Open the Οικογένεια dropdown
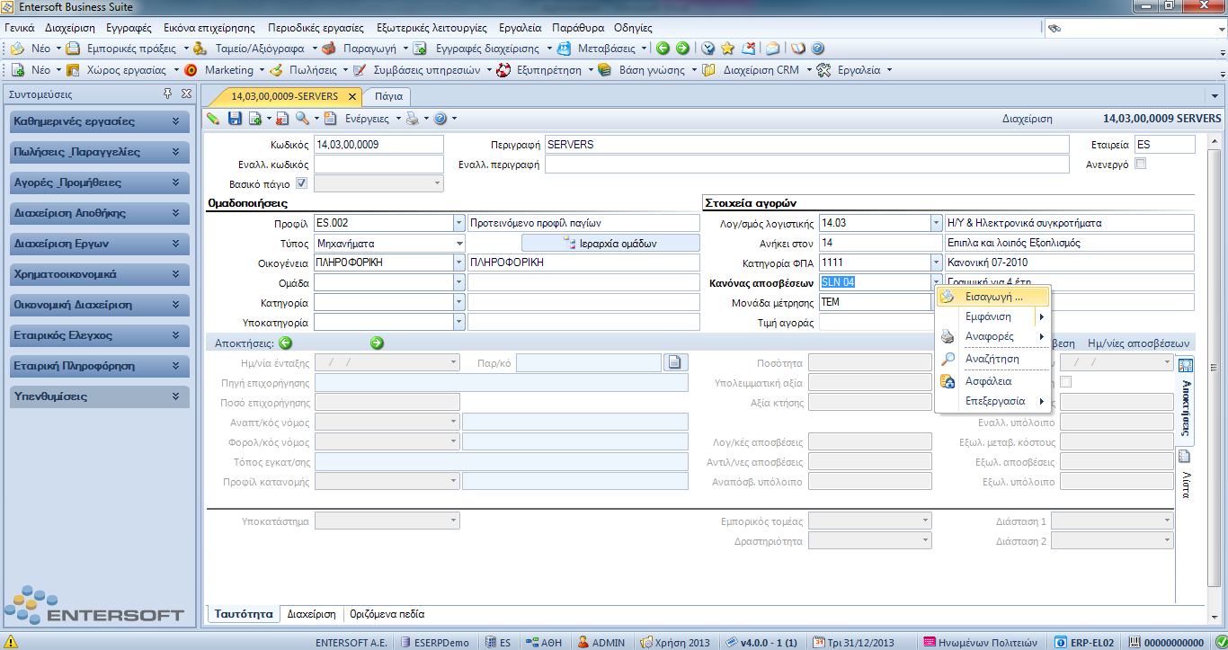Screen dimensions: 1228x650 point(458,263)
